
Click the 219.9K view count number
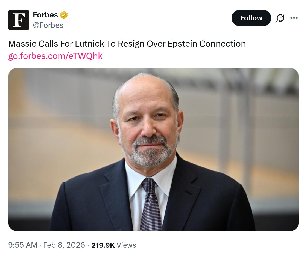point(103,245)
